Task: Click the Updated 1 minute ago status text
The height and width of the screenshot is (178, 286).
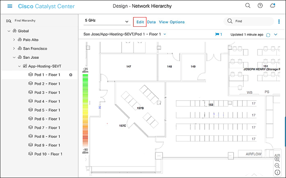Action: tap(247, 35)
